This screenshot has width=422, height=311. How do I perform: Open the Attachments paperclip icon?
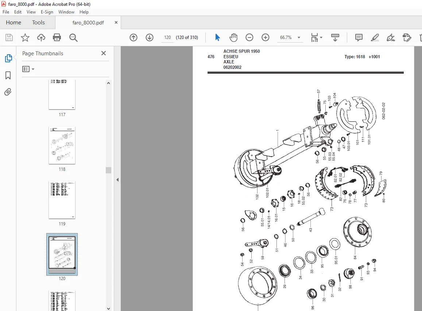8,92
